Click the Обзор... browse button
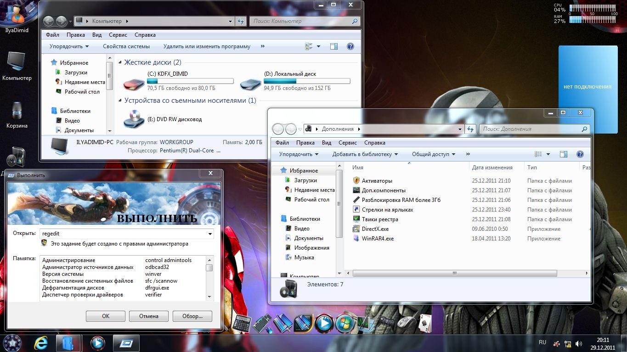The image size is (627, 352). (x=192, y=316)
